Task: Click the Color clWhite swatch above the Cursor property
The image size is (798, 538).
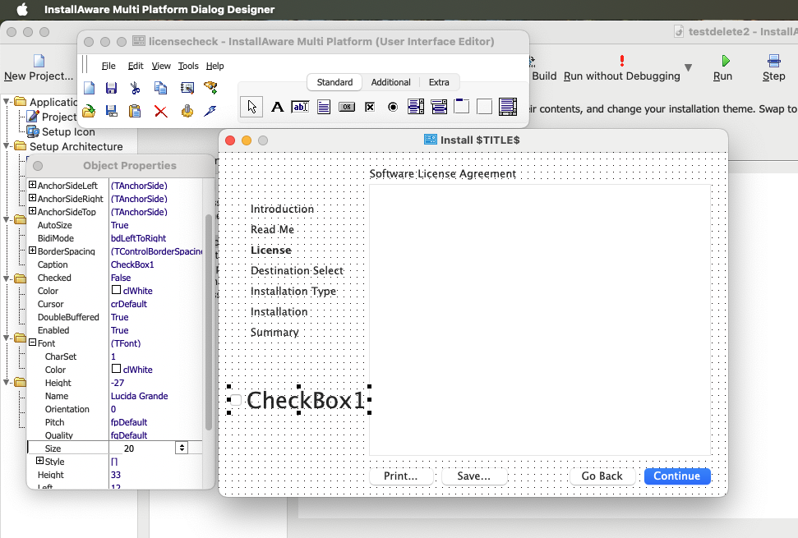Action: point(116,290)
